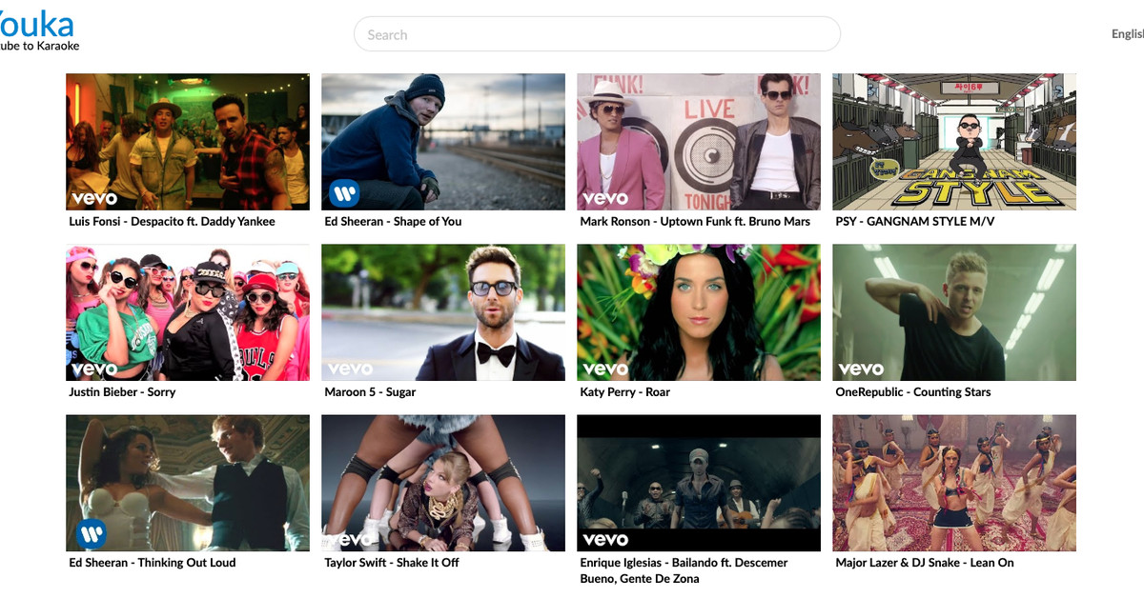Click title 'OneRepublic - Counting Stars'

[913, 392]
